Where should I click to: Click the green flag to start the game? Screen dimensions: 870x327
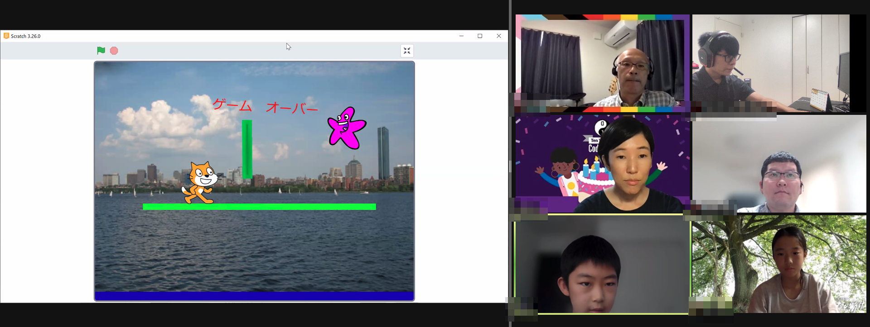tap(101, 51)
